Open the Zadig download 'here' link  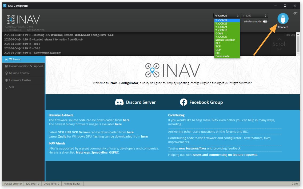(x=144, y=136)
